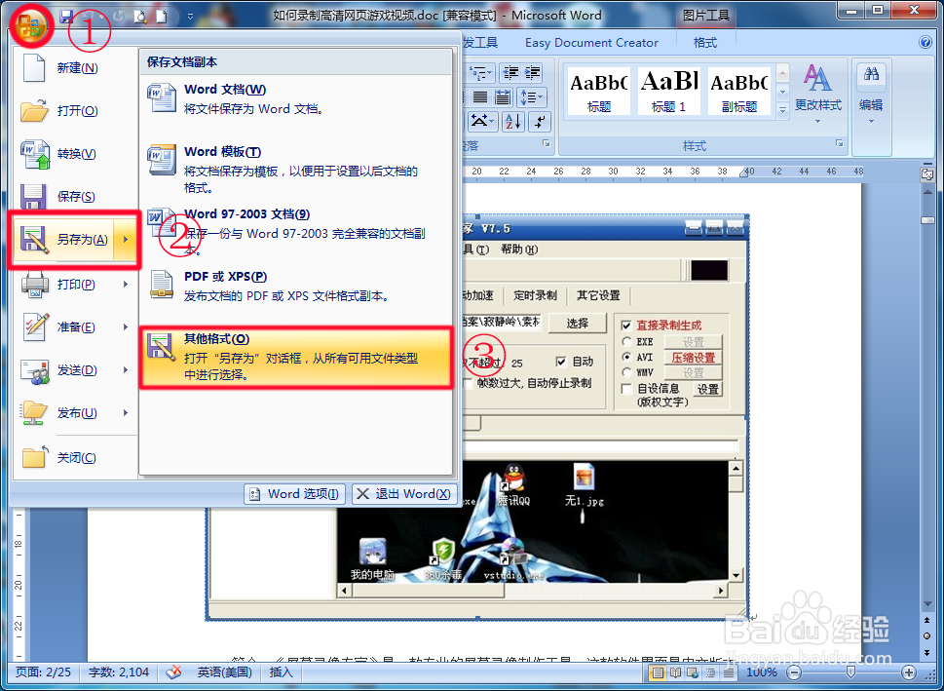
Task: Save the document using Quick Access Save icon
Action: 66,16
